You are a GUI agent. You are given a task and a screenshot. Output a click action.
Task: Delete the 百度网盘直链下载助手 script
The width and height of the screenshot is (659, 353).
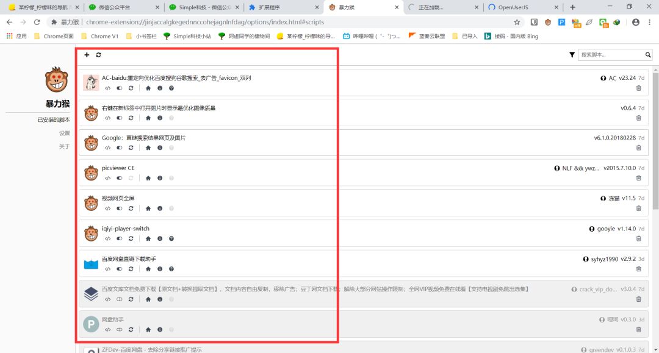click(638, 269)
